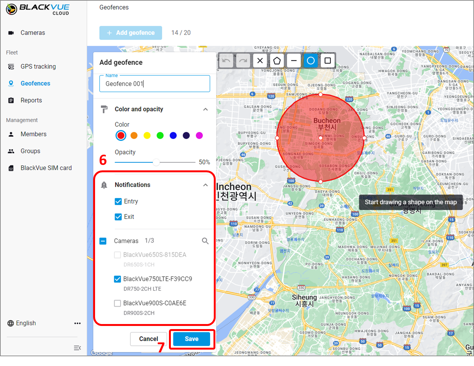The width and height of the screenshot is (474, 366).
Task: Select the rectangle drawing tool
Action: (328, 61)
